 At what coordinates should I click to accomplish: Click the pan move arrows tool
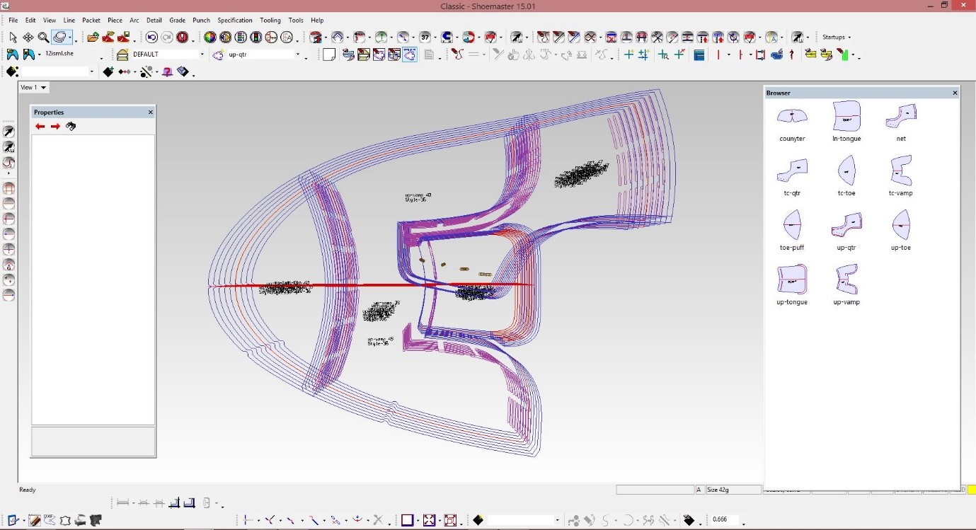pyautogui.click(x=28, y=37)
